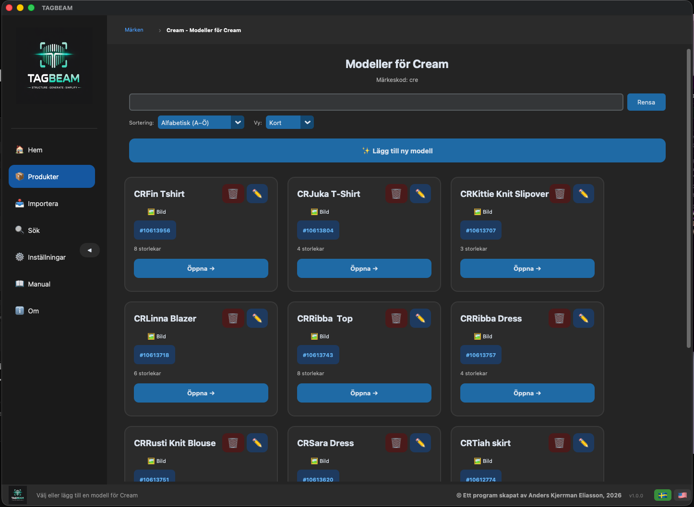The height and width of the screenshot is (507, 694).
Task: Collapse the sidebar with the arrow button
Action: [x=90, y=250]
